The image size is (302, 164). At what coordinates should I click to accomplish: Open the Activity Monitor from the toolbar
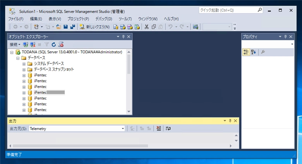(196, 27)
